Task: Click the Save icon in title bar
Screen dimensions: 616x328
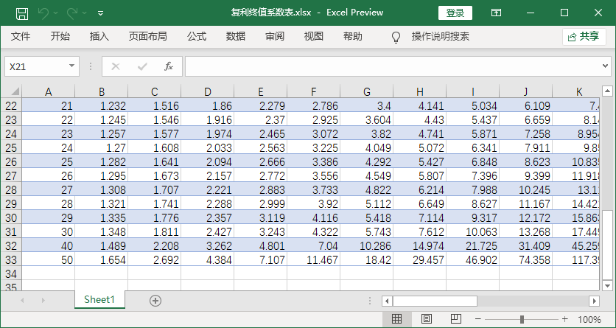Action: (x=22, y=13)
